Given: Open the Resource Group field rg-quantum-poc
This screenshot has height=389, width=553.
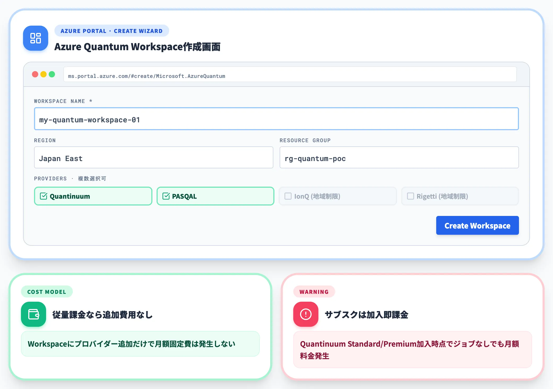Looking at the screenshot, I should pos(399,157).
